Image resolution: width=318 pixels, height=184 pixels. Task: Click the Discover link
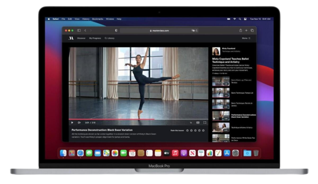pos(81,38)
